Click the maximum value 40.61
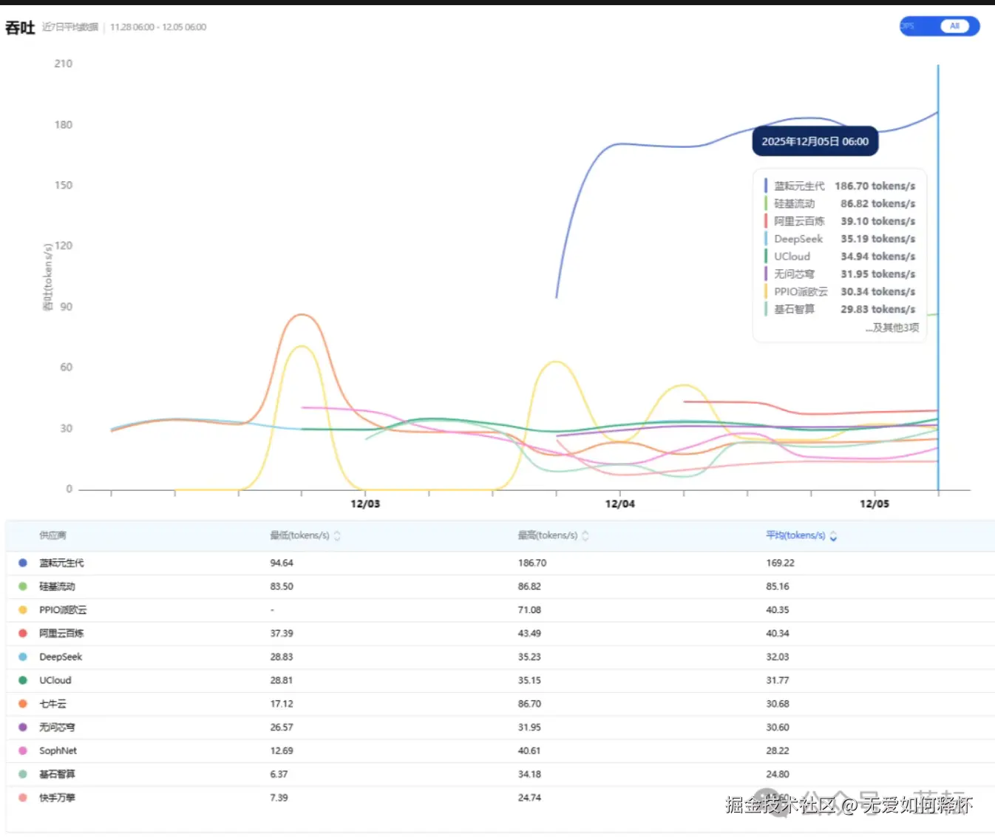 coord(529,750)
